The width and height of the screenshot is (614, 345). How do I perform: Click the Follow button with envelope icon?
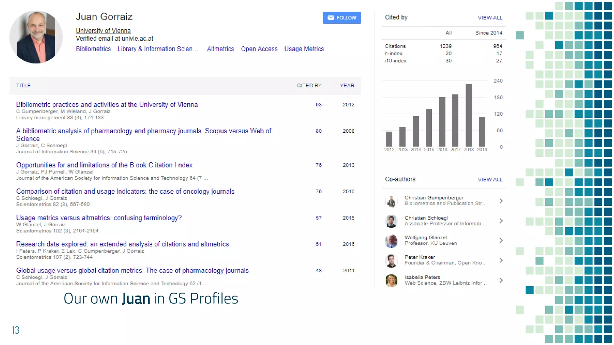click(x=341, y=18)
